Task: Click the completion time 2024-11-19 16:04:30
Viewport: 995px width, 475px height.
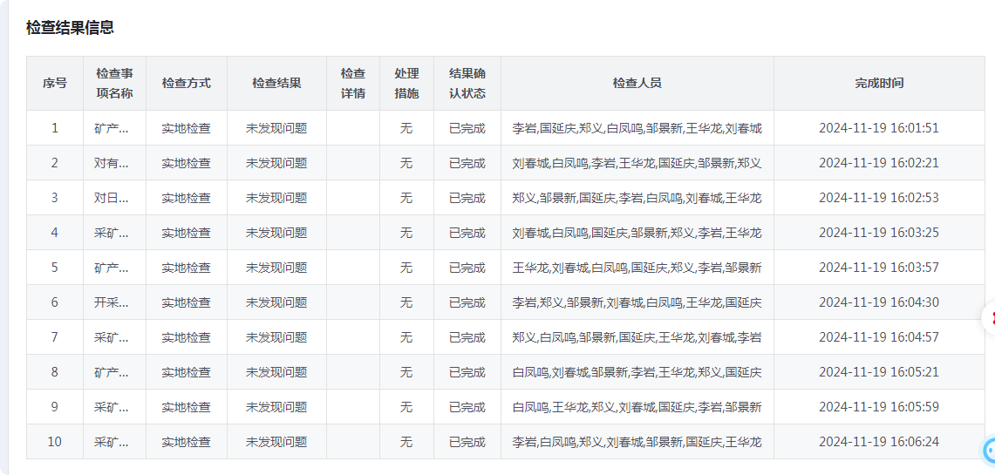Action: tap(879, 302)
